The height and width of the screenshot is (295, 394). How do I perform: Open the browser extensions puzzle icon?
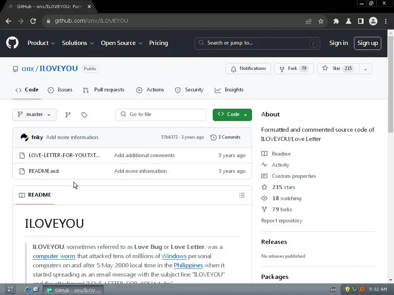click(x=336, y=22)
